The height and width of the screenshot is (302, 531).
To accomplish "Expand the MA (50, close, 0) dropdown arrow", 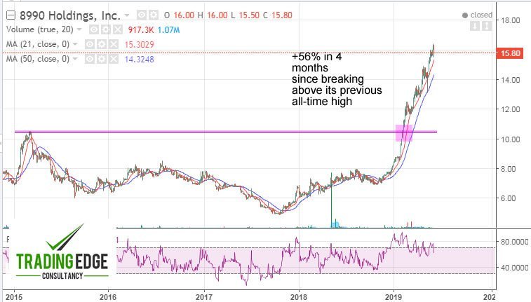I will tap(75, 59).
